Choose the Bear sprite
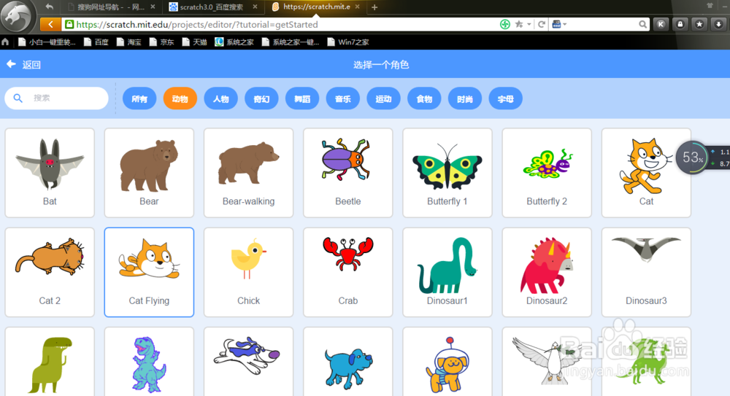Screen dimensions: 730x396 pyautogui.click(x=149, y=173)
